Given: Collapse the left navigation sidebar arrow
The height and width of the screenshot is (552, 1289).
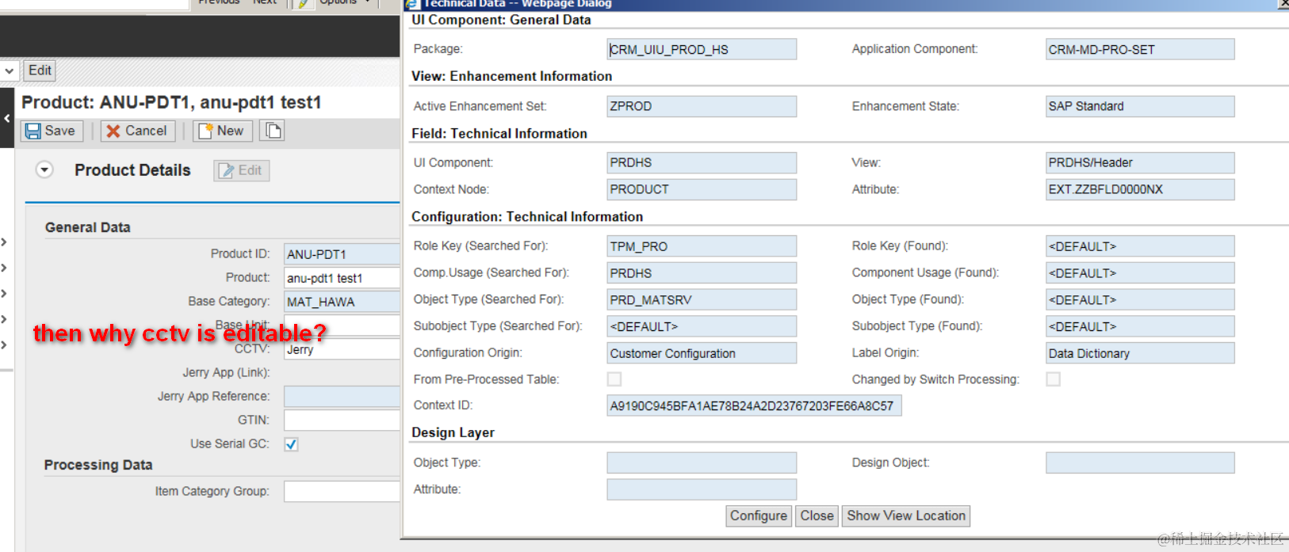Looking at the screenshot, I should point(7,118).
